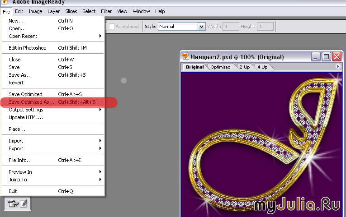The height and width of the screenshot is (217, 346).
Task: Open the Layer menu
Action: (x=53, y=11)
